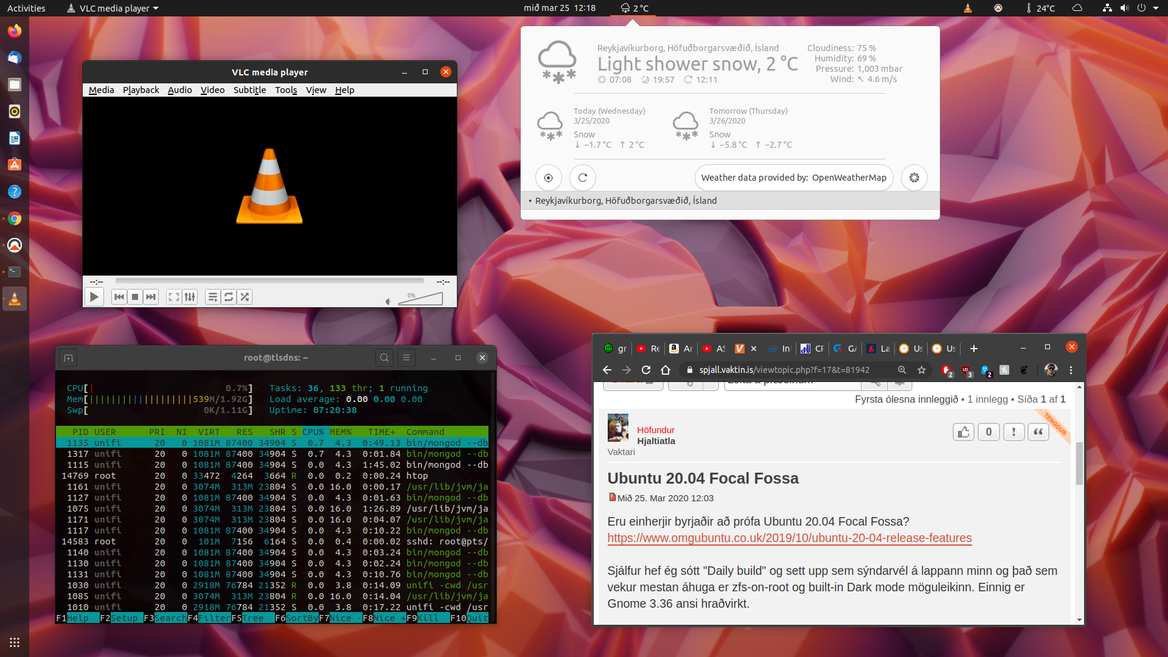Open weather extension settings gear
1168x657 pixels.
coord(914,178)
